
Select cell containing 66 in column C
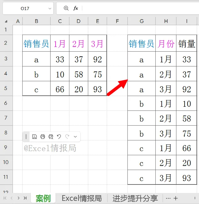coord(60,88)
